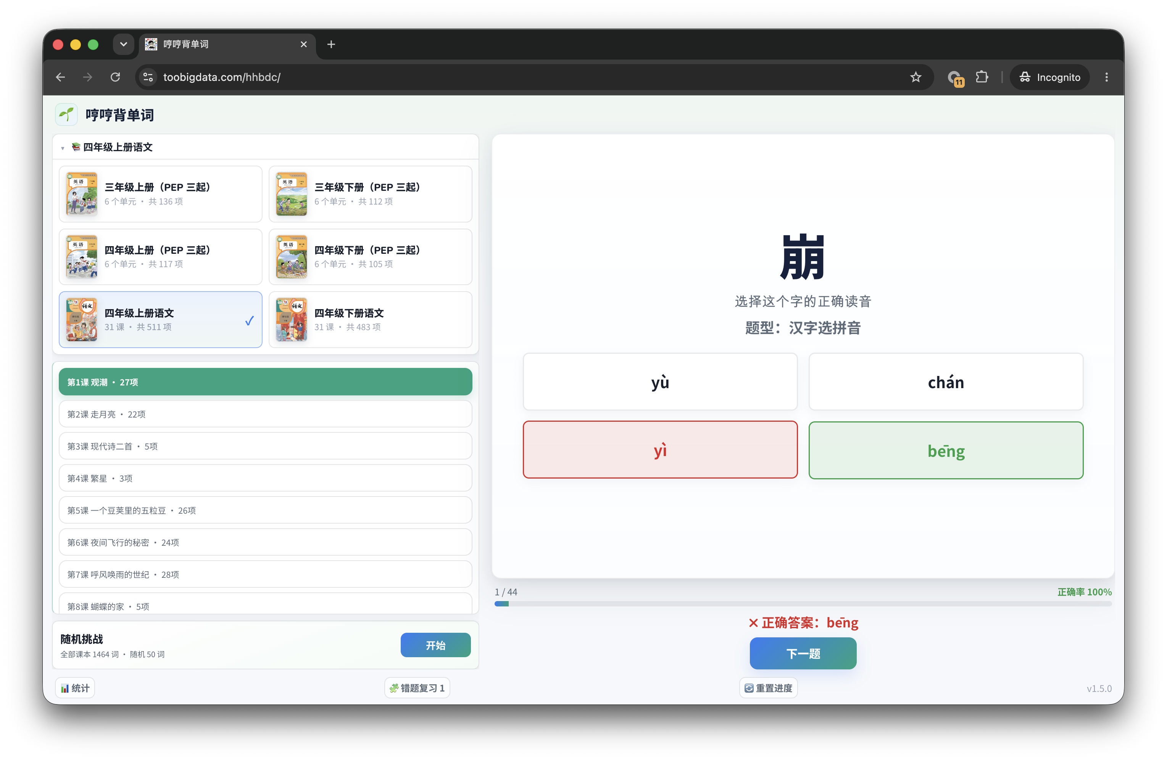The width and height of the screenshot is (1167, 761).
Task: Click the sprout logo icon
Action: (x=66, y=115)
